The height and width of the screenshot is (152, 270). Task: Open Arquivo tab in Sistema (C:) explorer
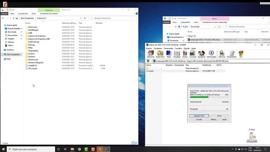click(x=4, y=14)
